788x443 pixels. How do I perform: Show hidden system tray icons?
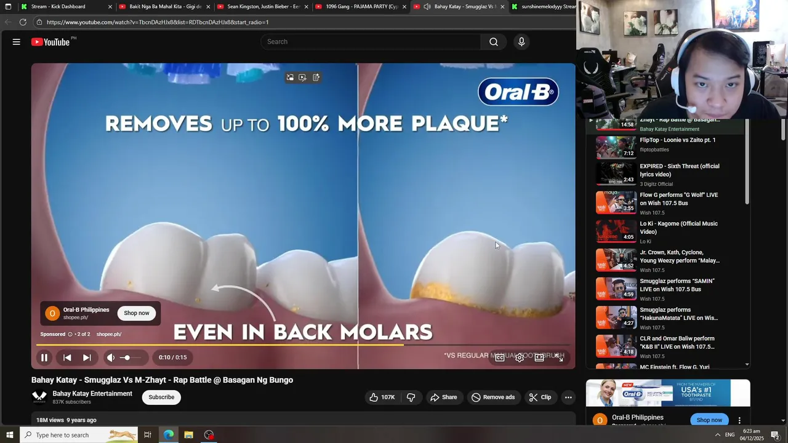pyautogui.click(x=718, y=435)
